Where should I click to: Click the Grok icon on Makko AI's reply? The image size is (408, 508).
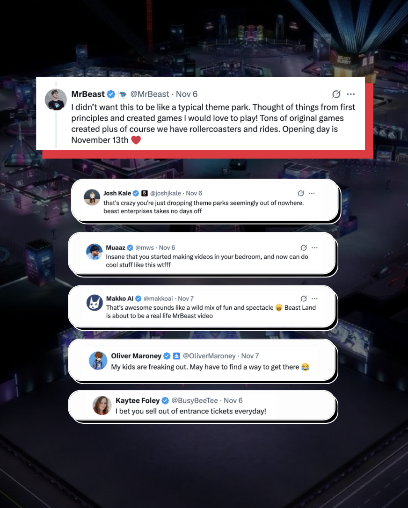[x=304, y=299]
